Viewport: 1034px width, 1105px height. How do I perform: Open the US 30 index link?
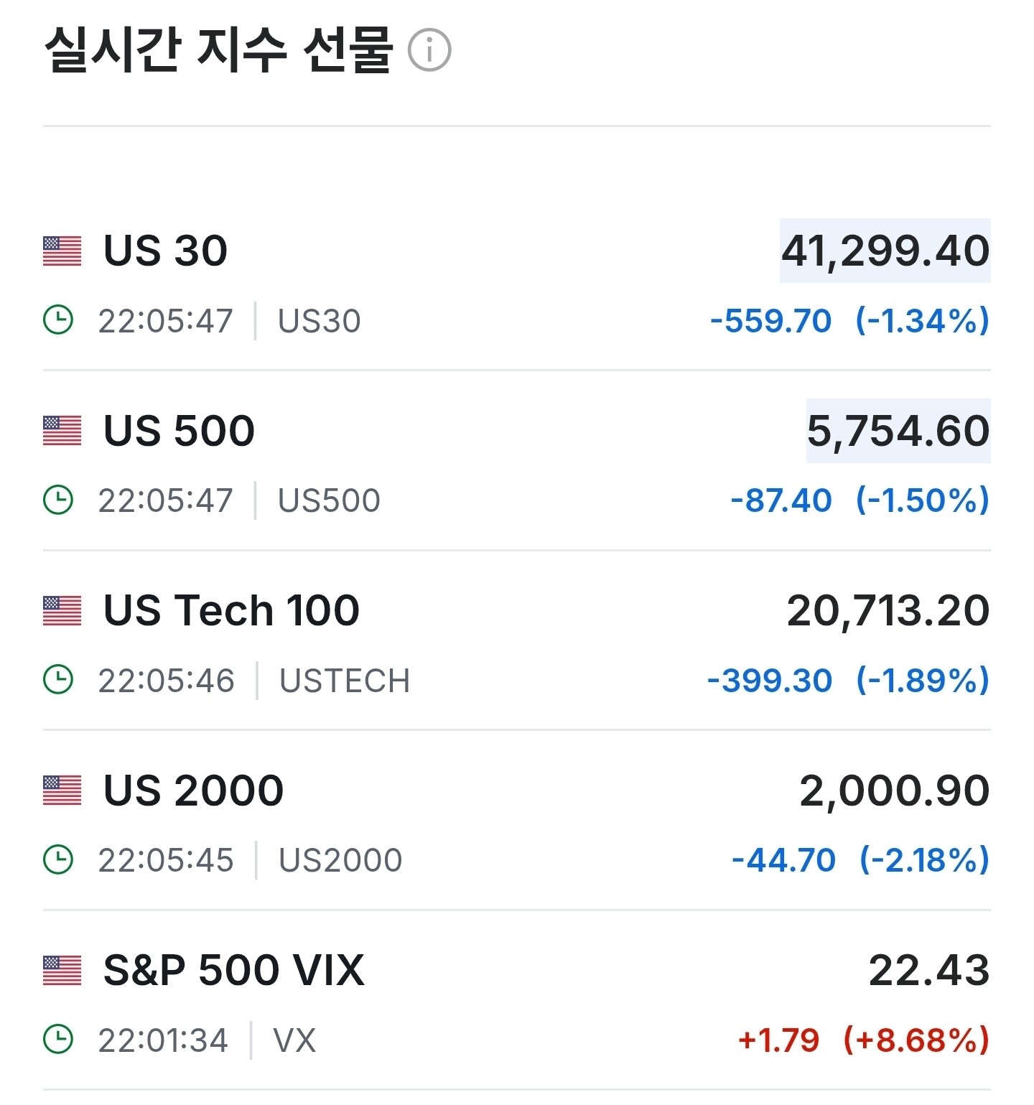click(165, 251)
